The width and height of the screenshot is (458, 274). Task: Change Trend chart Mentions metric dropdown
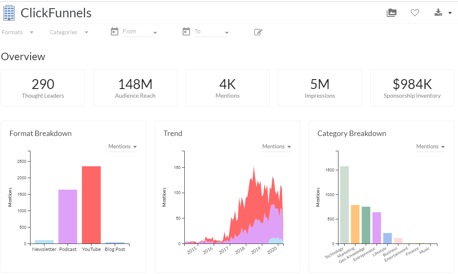coord(276,147)
